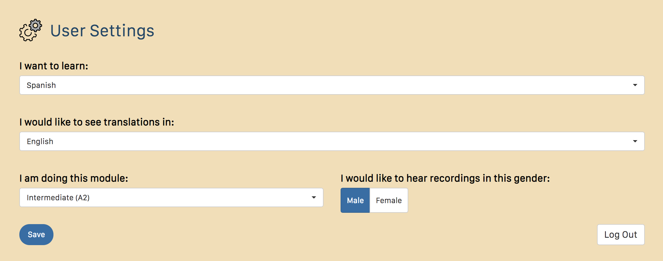
Task: Open the module level dropdown
Action: click(x=171, y=197)
